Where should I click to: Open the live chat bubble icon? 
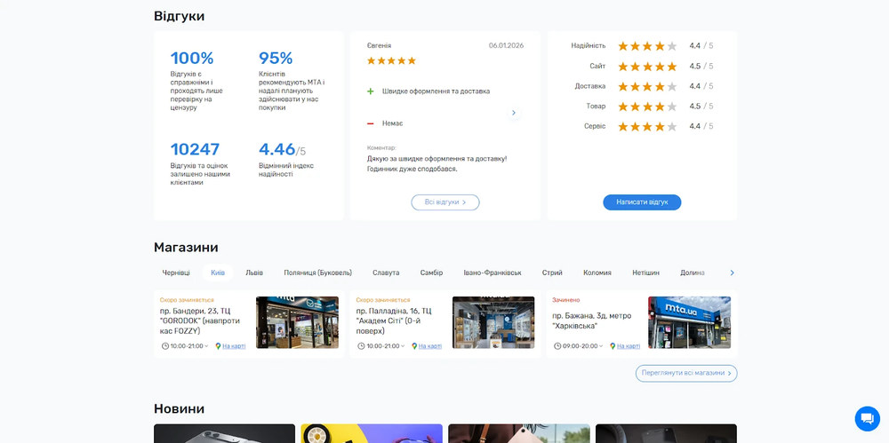[867, 419]
